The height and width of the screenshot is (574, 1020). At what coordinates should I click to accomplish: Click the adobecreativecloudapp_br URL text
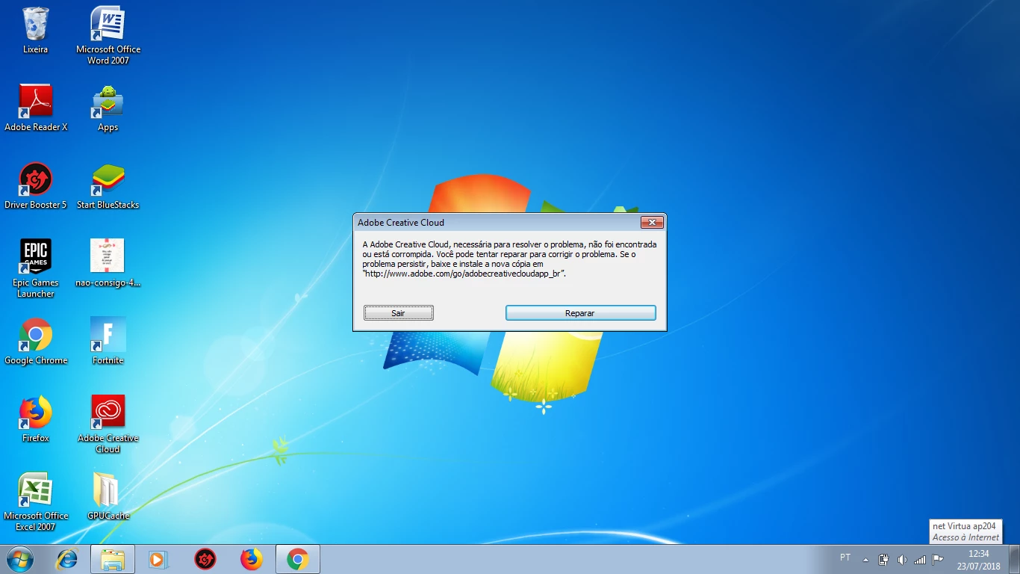click(464, 274)
